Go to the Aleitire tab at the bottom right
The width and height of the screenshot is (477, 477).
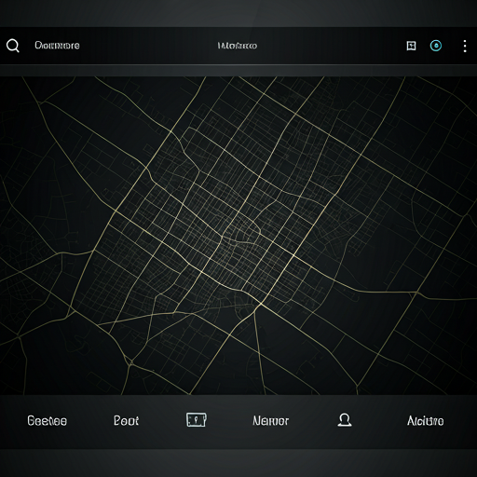click(425, 421)
